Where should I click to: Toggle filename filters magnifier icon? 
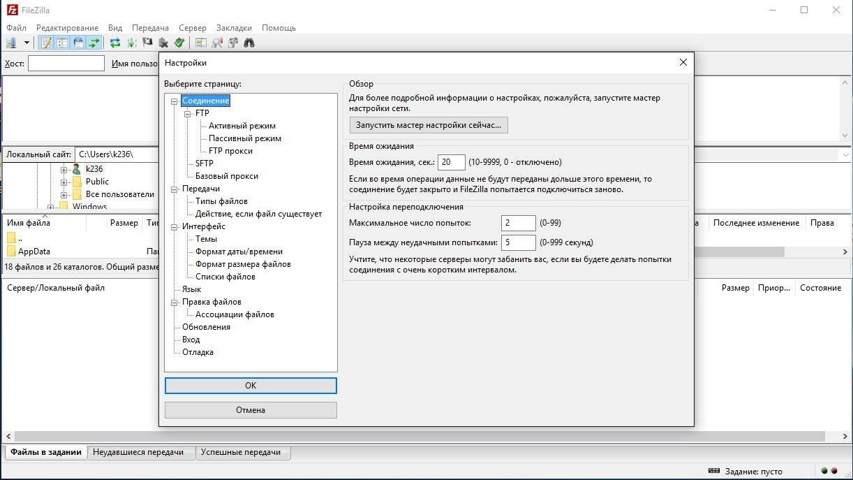217,43
